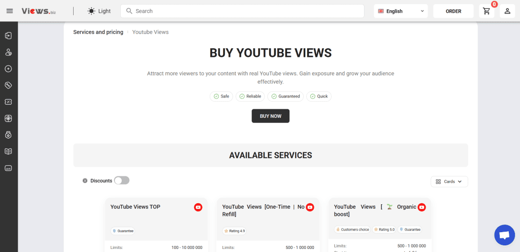Open the hamburger menu
Viewport: 520px width, 252px height.
tap(10, 11)
